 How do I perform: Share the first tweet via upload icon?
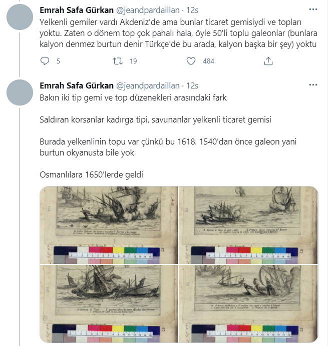point(268,61)
